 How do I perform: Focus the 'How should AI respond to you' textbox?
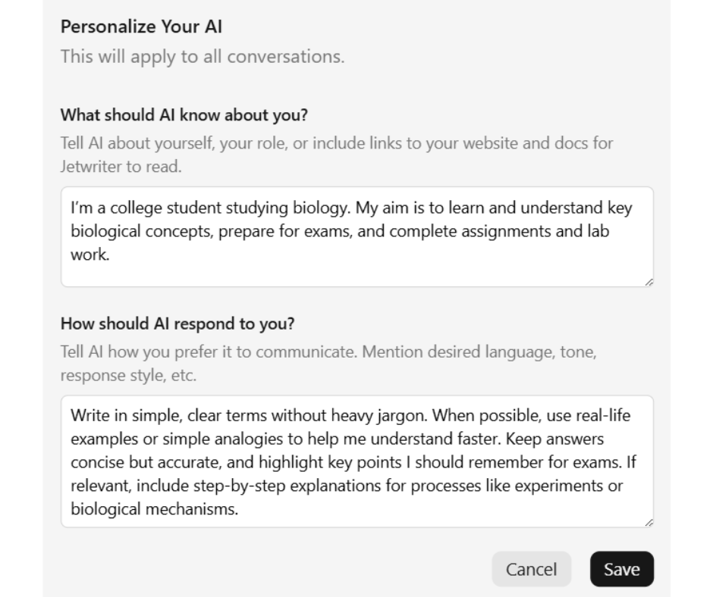(x=357, y=461)
